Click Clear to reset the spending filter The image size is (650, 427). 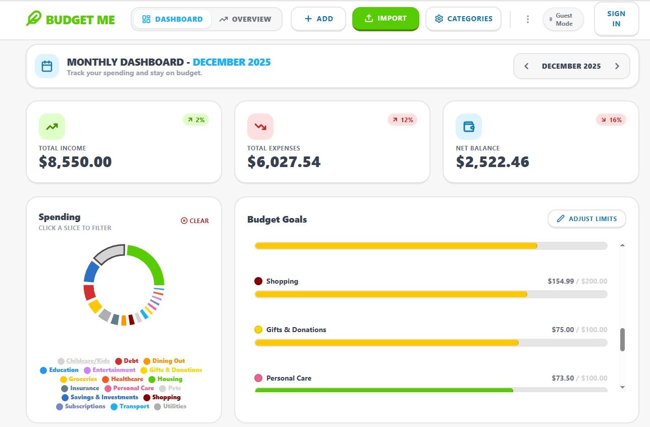pyautogui.click(x=195, y=221)
